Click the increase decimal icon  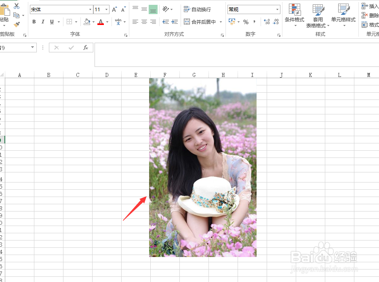(x=267, y=22)
